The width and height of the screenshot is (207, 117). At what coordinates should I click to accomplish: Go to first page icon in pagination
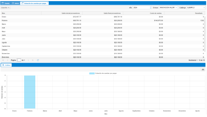click(x=3, y=60)
